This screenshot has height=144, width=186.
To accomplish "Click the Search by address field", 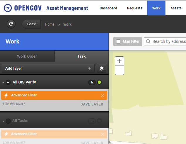I will (165, 42).
